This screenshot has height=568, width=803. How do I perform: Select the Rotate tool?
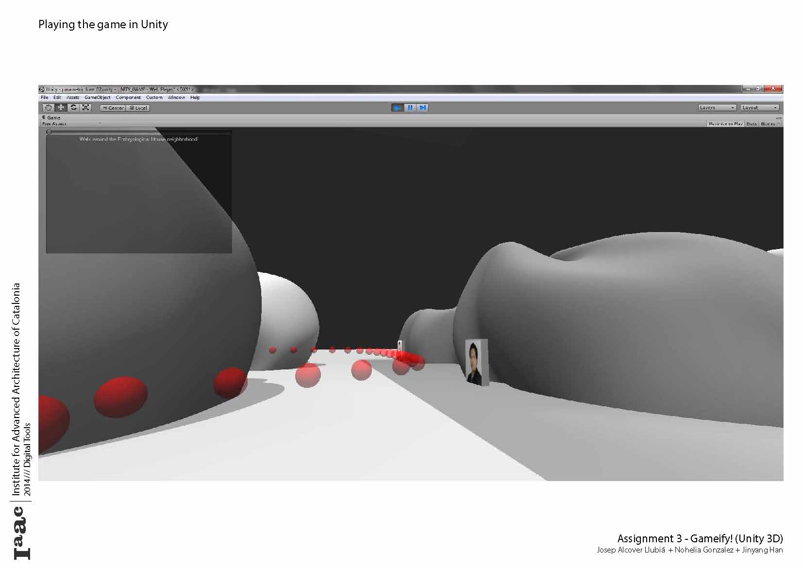[x=73, y=108]
